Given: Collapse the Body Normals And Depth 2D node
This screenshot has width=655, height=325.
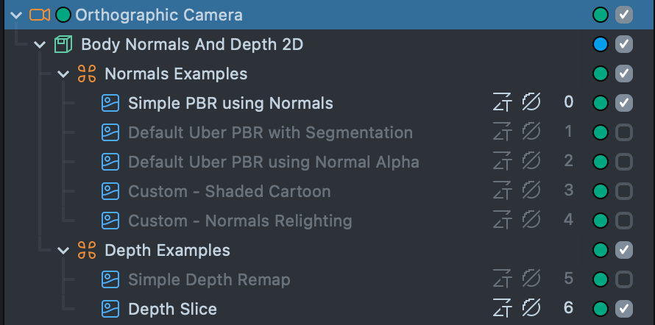Looking at the screenshot, I should pyautogui.click(x=40, y=45).
